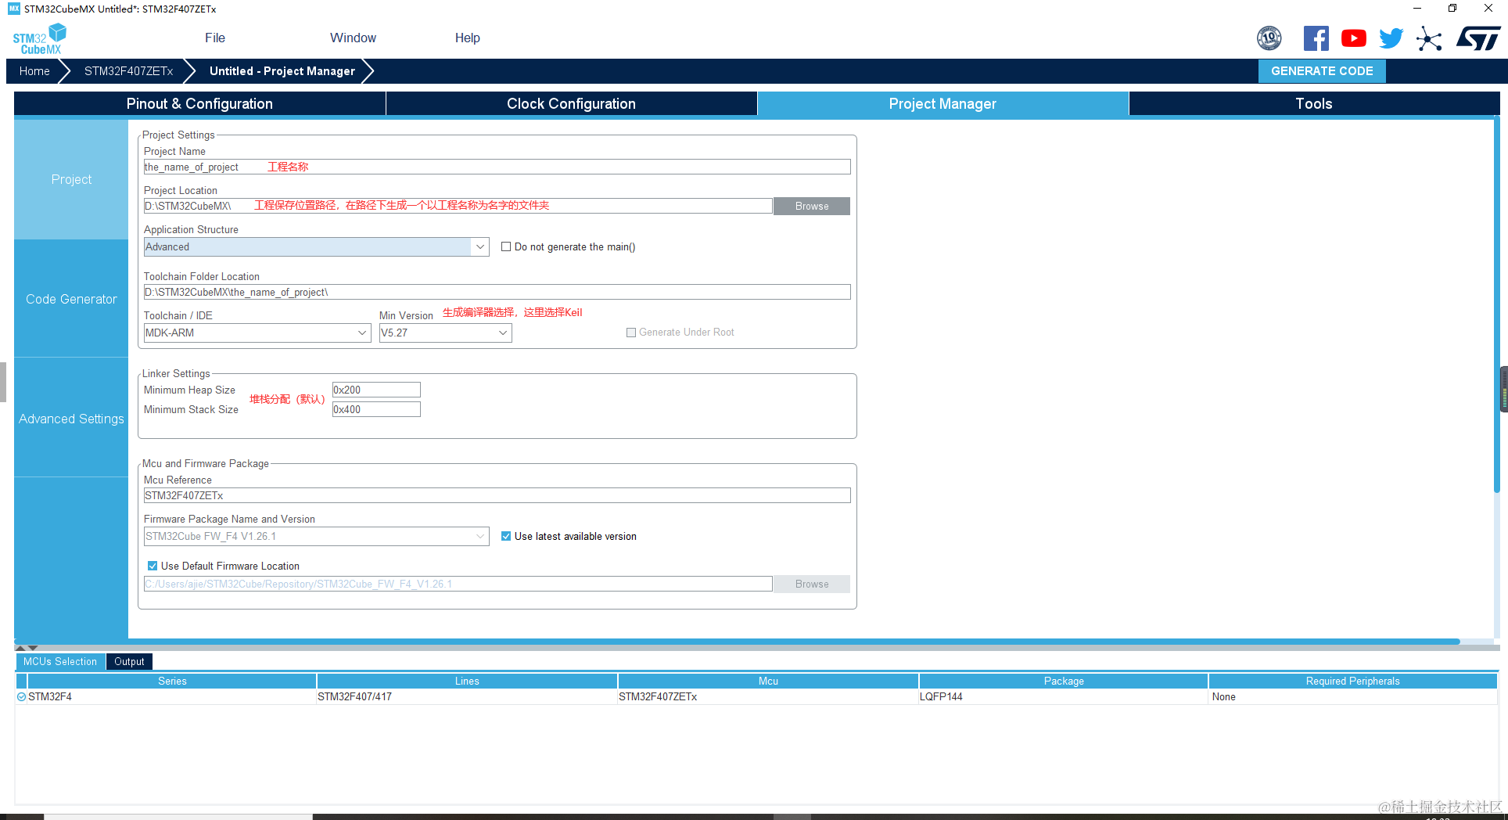The width and height of the screenshot is (1508, 820).
Task: Click the STM32F407ZETx breadcrumb
Action: click(129, 70)
